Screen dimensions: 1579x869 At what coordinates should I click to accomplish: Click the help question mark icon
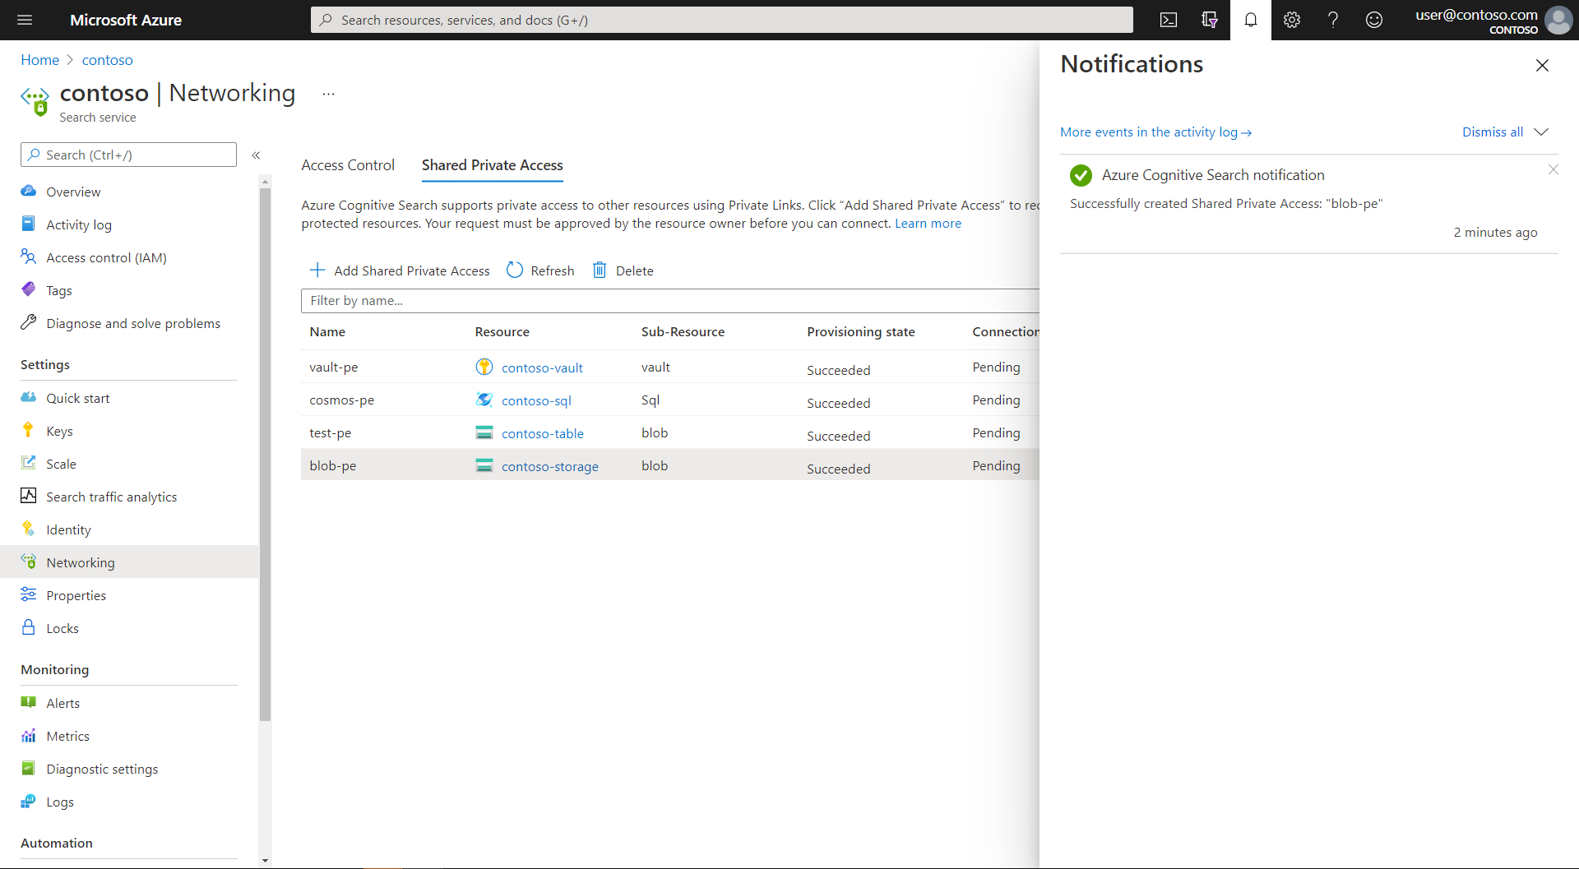(x=1332, y=20)
